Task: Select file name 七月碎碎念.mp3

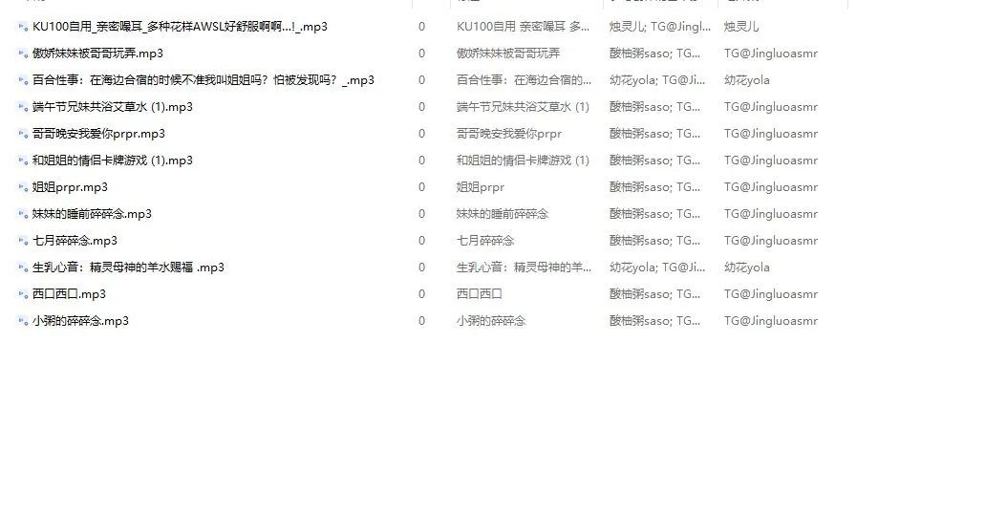Action: (75, 240)
